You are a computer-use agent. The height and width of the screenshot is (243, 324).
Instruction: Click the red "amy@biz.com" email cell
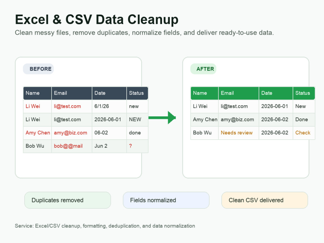coord(72,133)
